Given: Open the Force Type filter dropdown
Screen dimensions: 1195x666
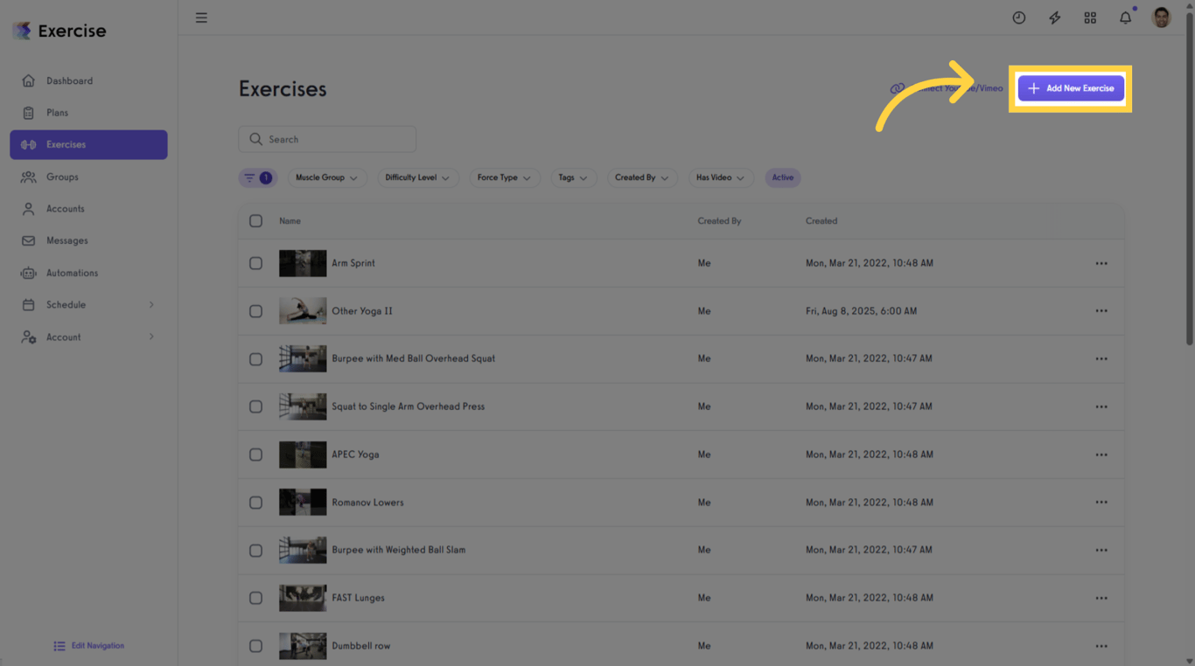Looking at the screenshot, I should coord(505,177).
